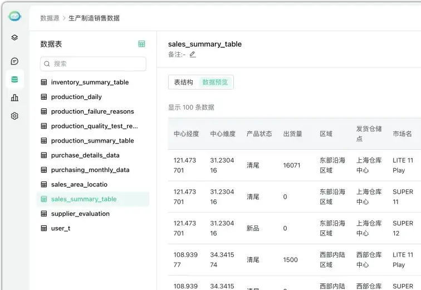Viewport: 421px width, 290px height.
Task: Open the settings gear in sidebar
Action: pyautogui.click(x=14, y=116)
